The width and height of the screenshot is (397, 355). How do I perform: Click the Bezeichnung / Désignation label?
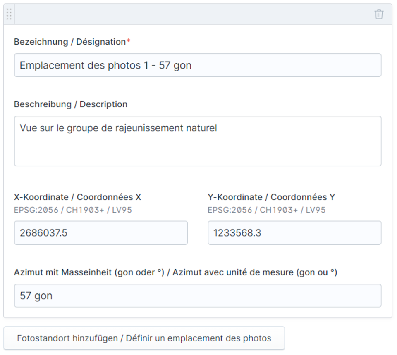[69, 42]
